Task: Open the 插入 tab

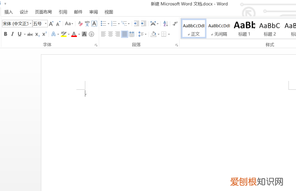Action: click(9, 12)
